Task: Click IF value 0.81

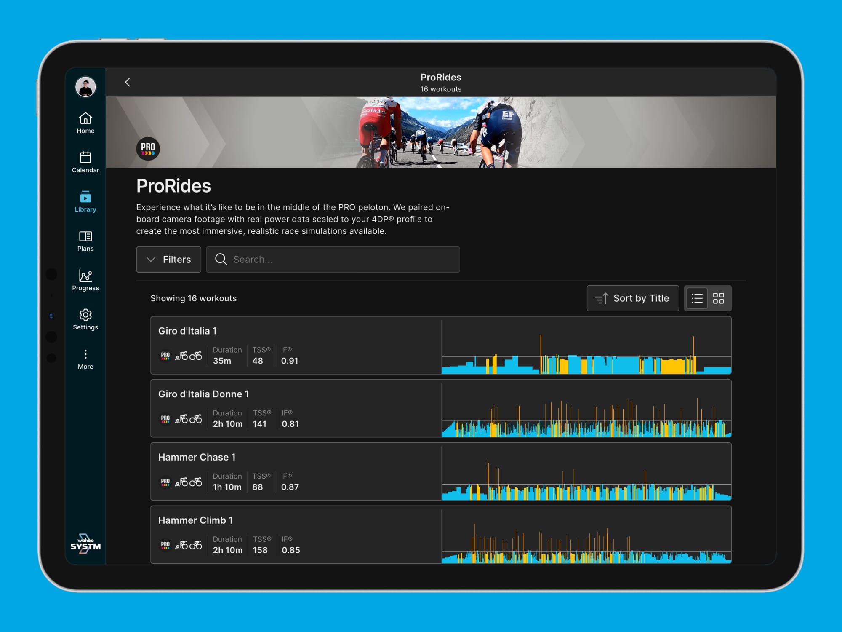Action: click(x=290, y=424)
